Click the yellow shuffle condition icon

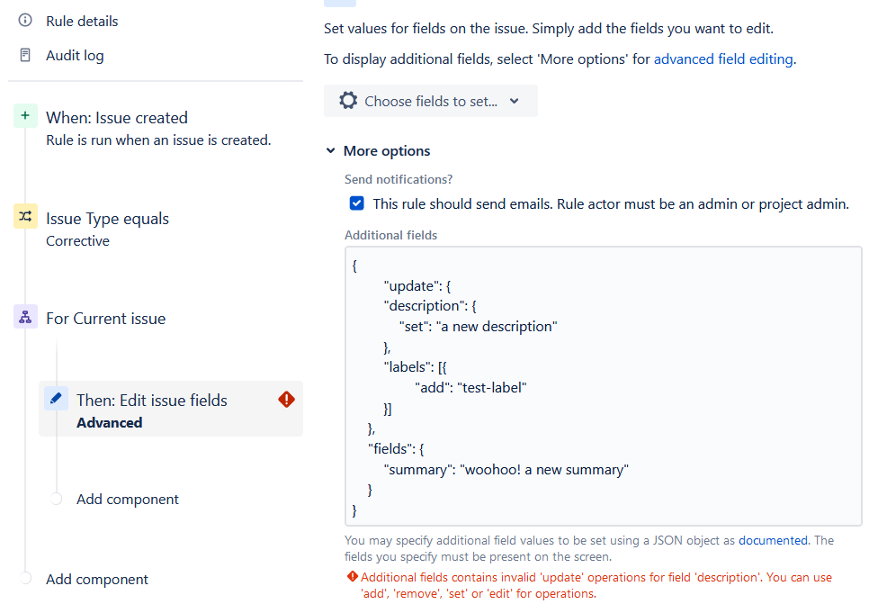point(25,217)
